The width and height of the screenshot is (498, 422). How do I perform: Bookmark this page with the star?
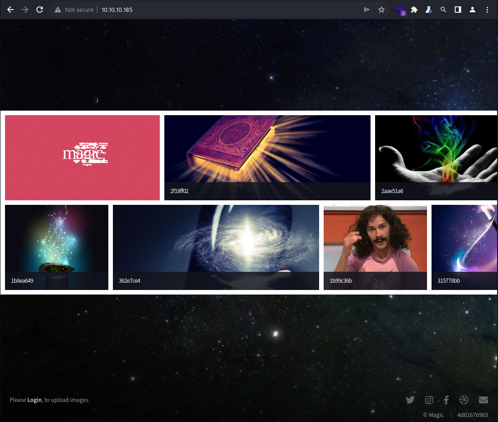(381, 10)
